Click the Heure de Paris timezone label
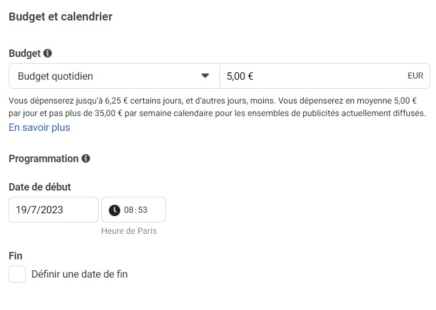 tap(129, 231)
